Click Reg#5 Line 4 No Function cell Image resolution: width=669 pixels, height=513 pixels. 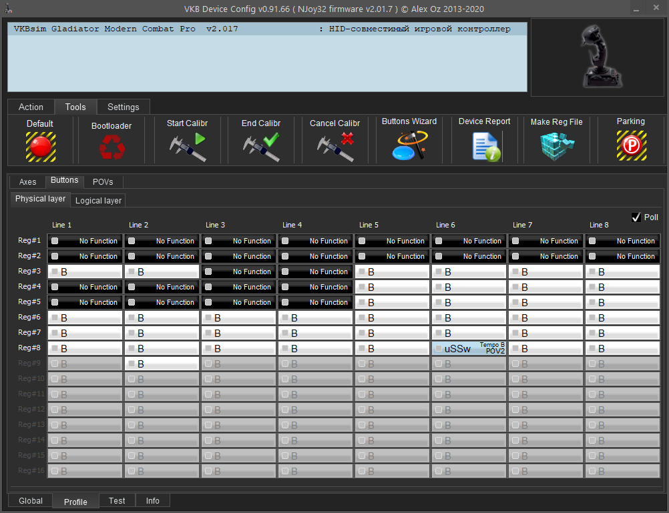(315, 302)
